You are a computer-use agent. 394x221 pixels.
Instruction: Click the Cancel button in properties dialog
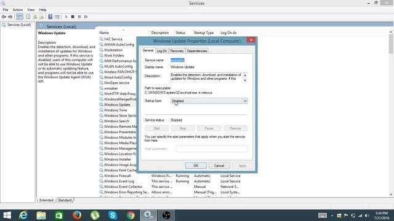[219, 166]
